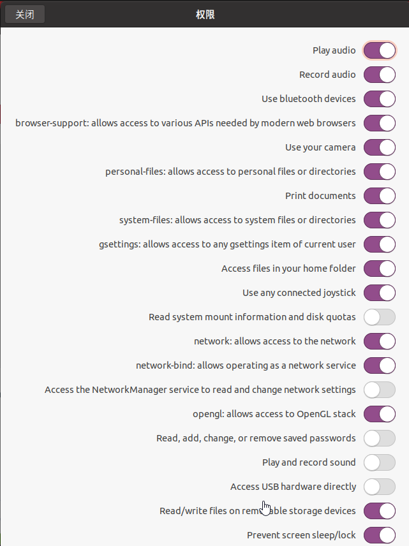Disable the Record audio permission

380,75
